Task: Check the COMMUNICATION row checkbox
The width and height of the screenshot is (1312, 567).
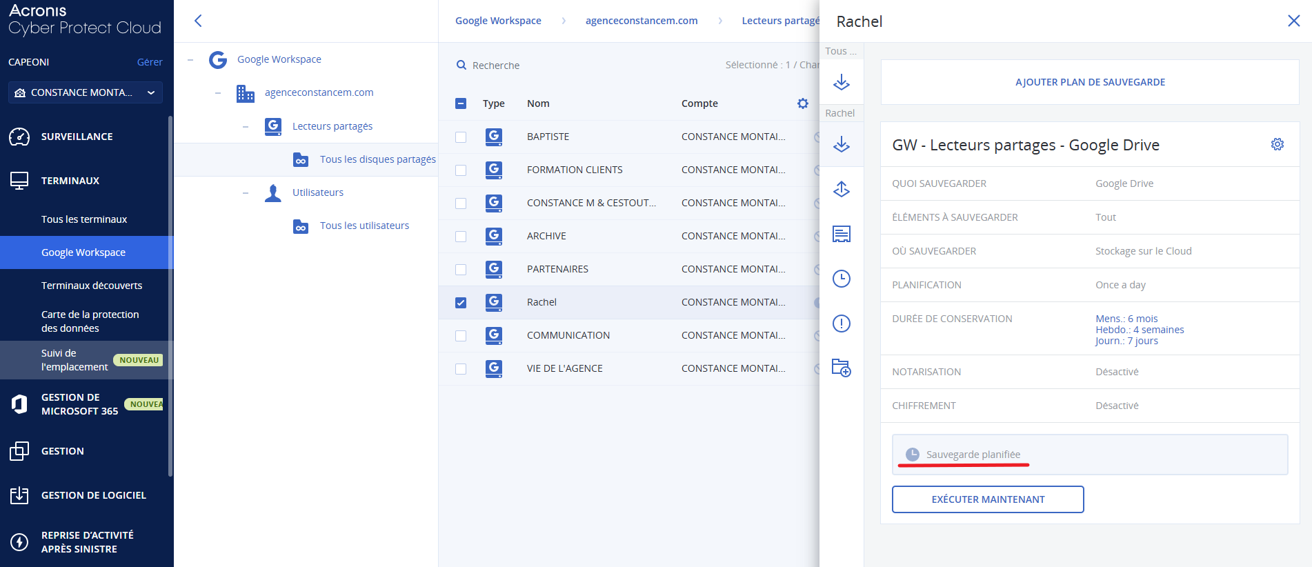Action: tap(461, 336)
